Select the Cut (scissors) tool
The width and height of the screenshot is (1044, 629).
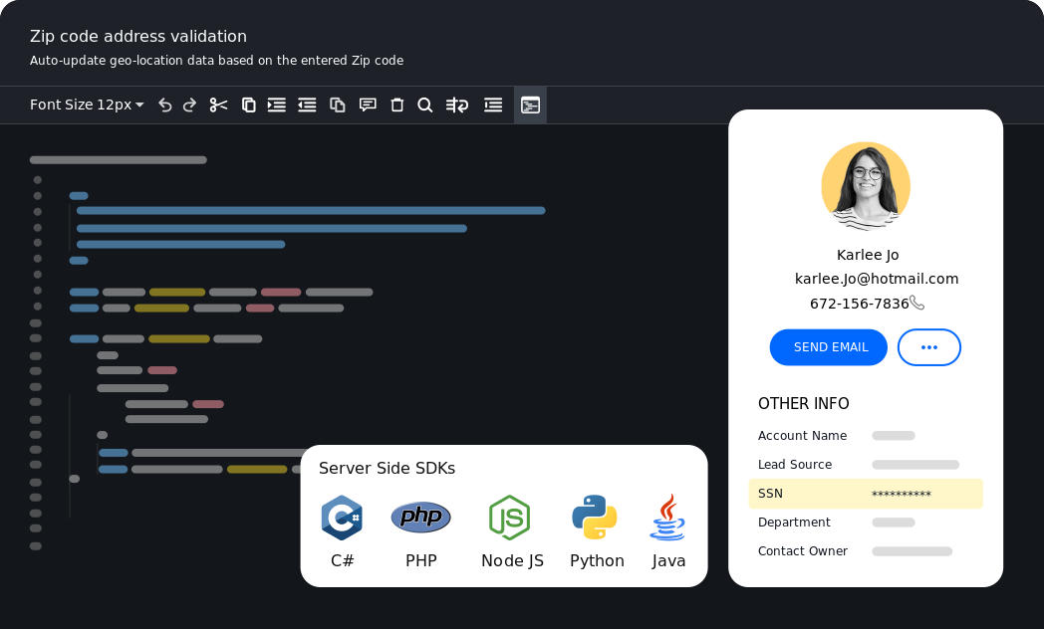[218, 105]
